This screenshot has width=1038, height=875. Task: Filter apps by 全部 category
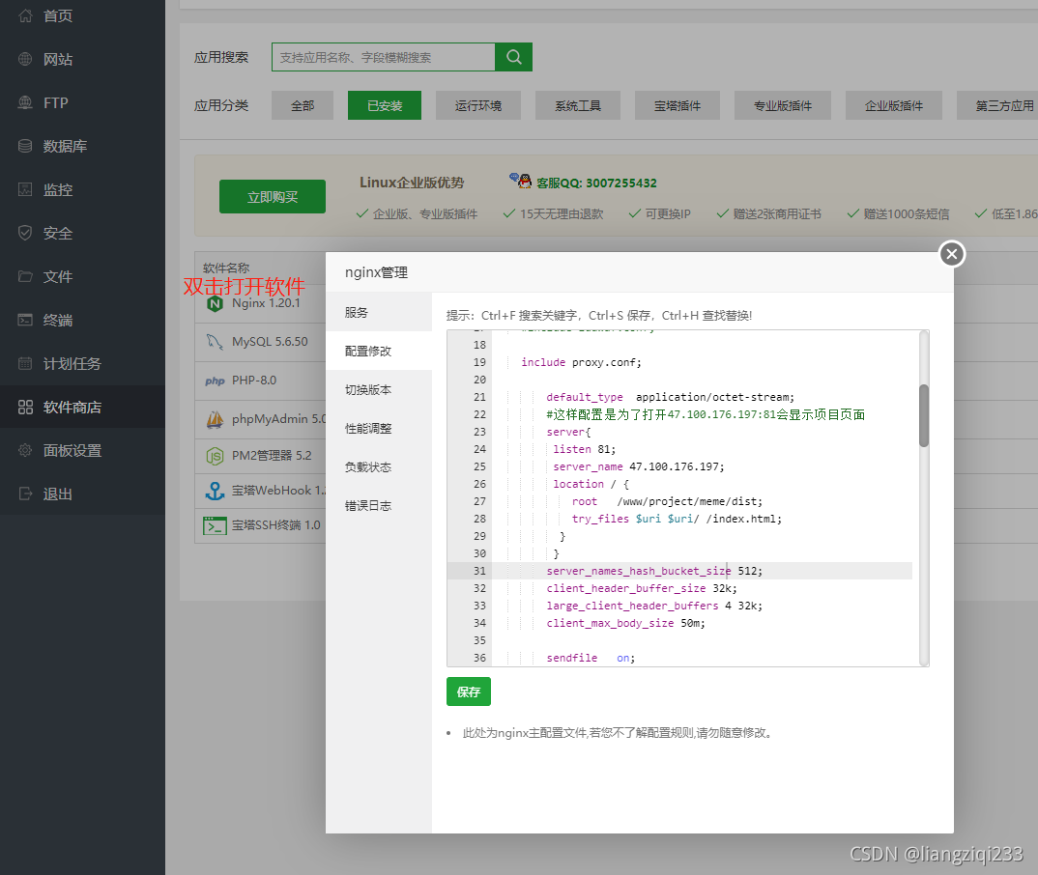pos(303,105)
